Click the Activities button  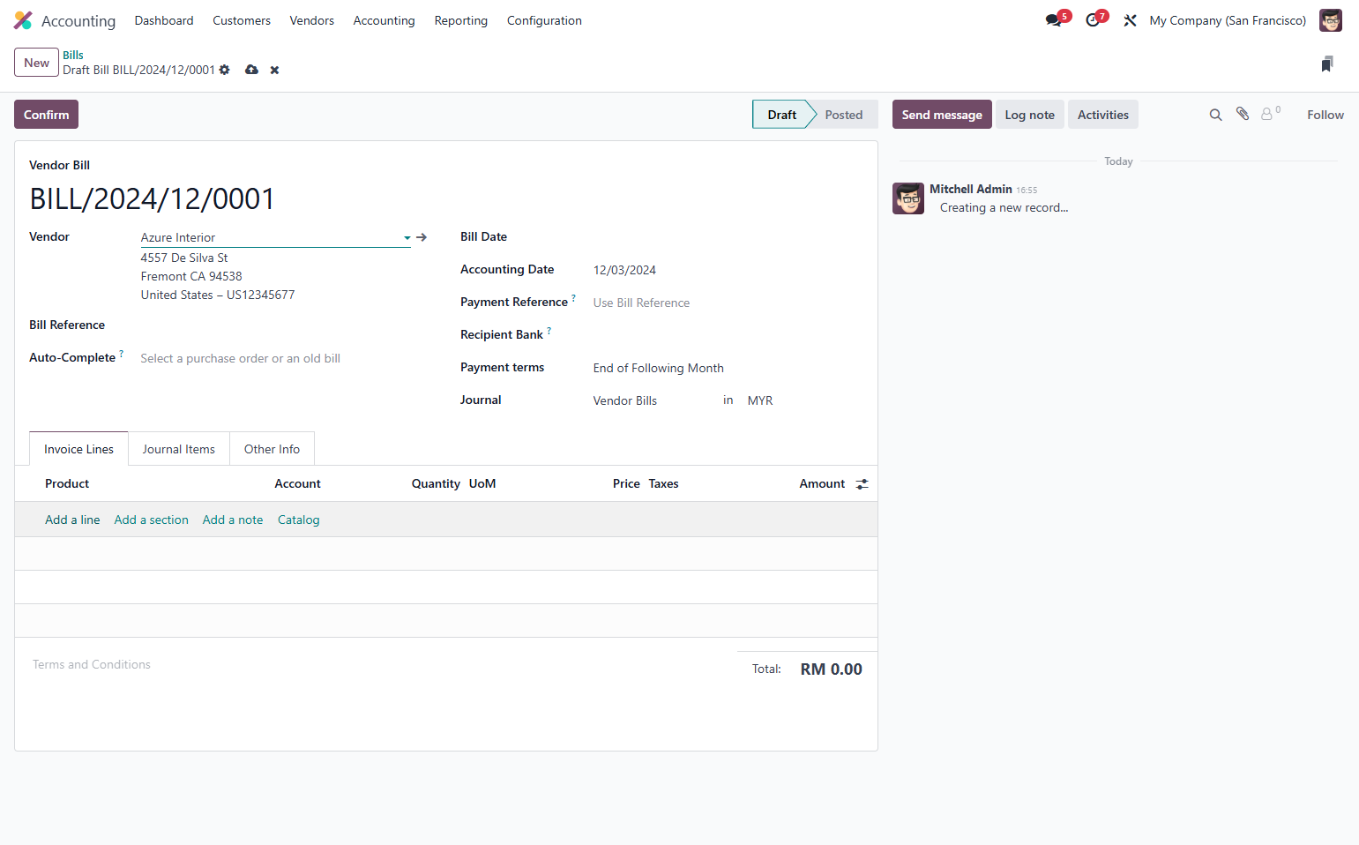pos(1102,115)
